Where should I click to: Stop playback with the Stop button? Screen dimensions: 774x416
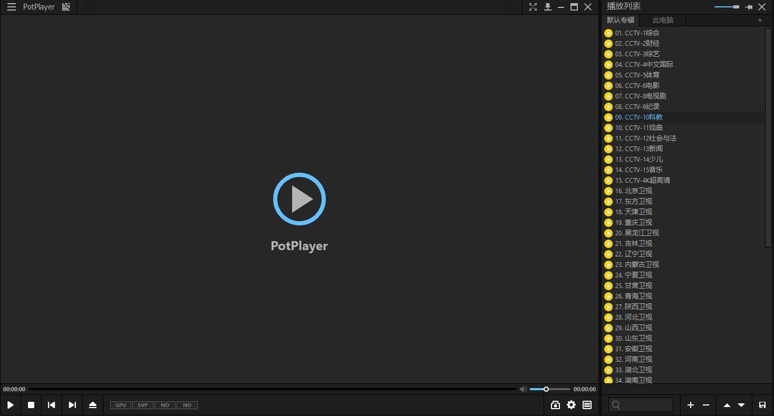(31, 405)
